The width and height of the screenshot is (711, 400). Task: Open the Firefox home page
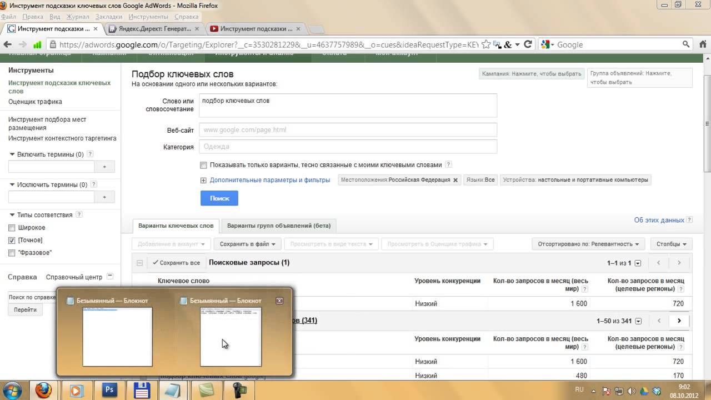702,44
